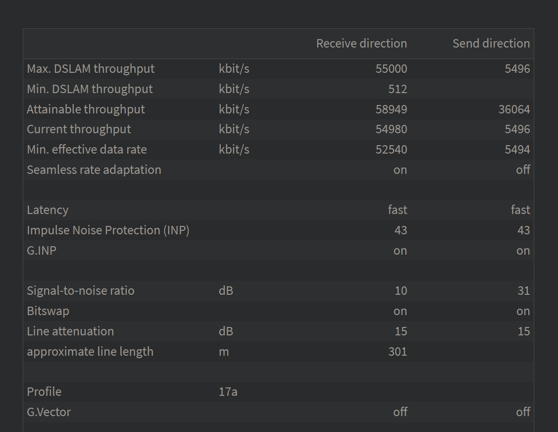Click the approximate line length value 301
Screen dimensions: 558x432
click(x=398, y=352)
